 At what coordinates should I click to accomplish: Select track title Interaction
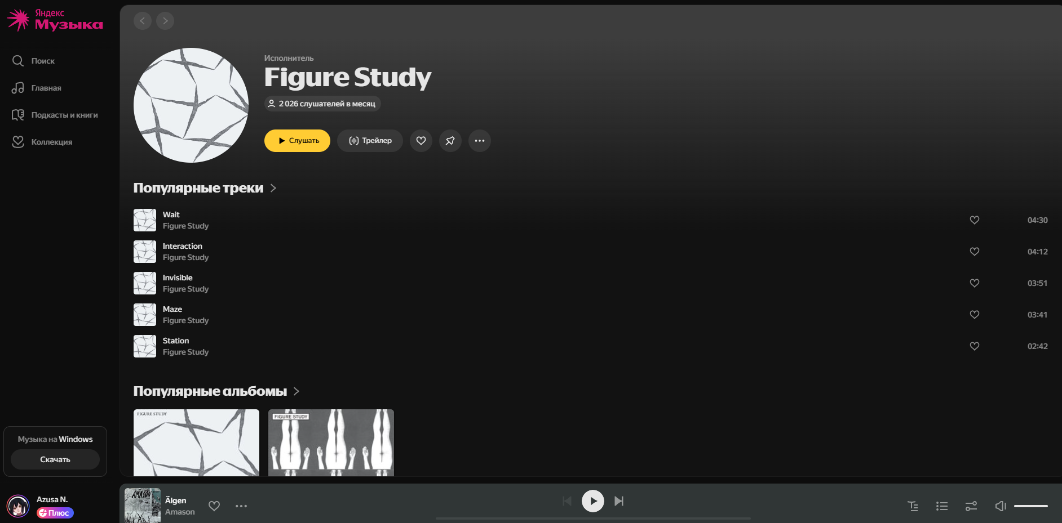[183, 246]
